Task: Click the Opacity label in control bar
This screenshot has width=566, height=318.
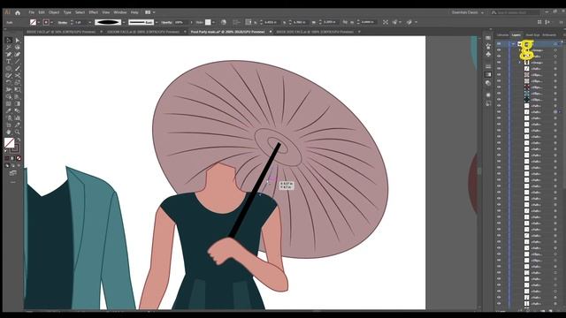Action: [166, 22]
